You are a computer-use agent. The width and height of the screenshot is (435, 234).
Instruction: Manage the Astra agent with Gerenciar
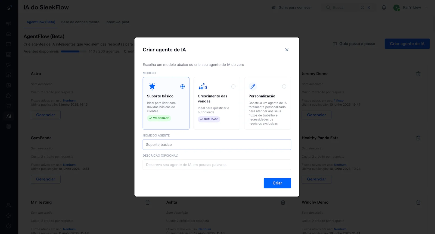coord(46,115)
